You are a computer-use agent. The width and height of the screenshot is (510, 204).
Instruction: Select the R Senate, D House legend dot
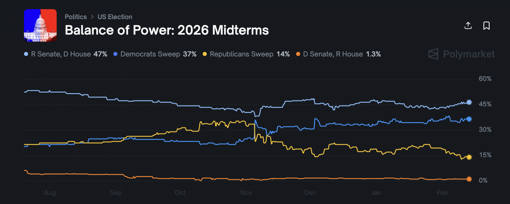click(x=26, y=54)
